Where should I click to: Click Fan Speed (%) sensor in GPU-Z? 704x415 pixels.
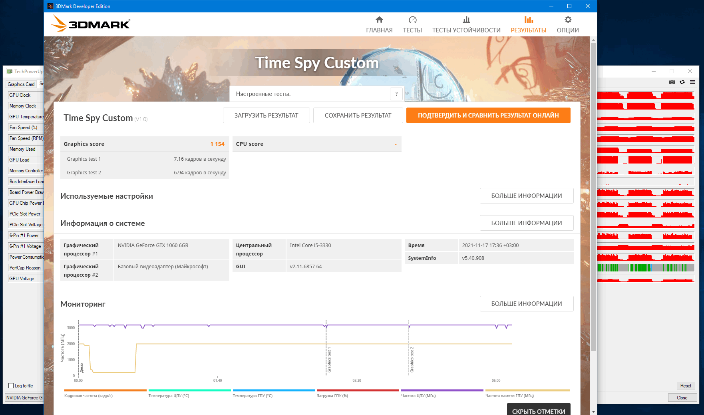click(x=26, y=128)
